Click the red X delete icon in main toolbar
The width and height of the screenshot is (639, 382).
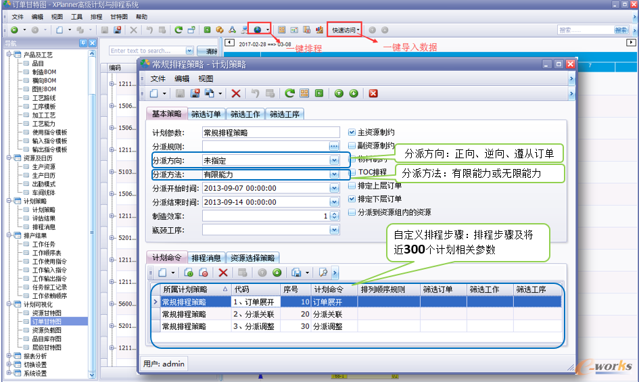click(x=133, y=30)
